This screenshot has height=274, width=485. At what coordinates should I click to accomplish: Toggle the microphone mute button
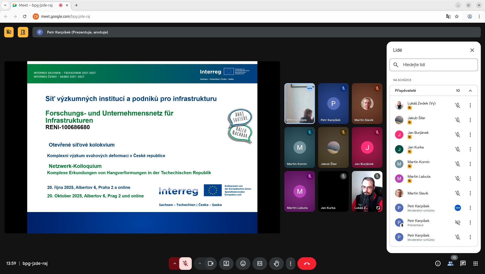[185, 264]
